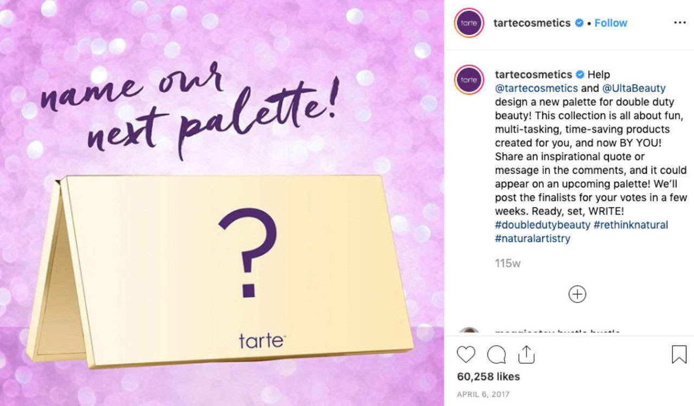Viewport: 694px width, 406px height.
Task: Click the 60,258 likes count
Action: (489, 376)
